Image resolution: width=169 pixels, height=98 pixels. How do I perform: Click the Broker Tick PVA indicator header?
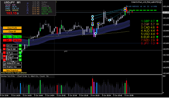pos(25,76)
